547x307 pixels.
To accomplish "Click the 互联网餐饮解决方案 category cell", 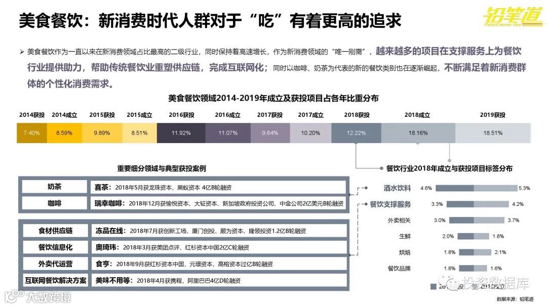I will click(x=56, y=280).
